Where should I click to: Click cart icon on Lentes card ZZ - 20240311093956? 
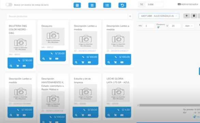point(18,115)
